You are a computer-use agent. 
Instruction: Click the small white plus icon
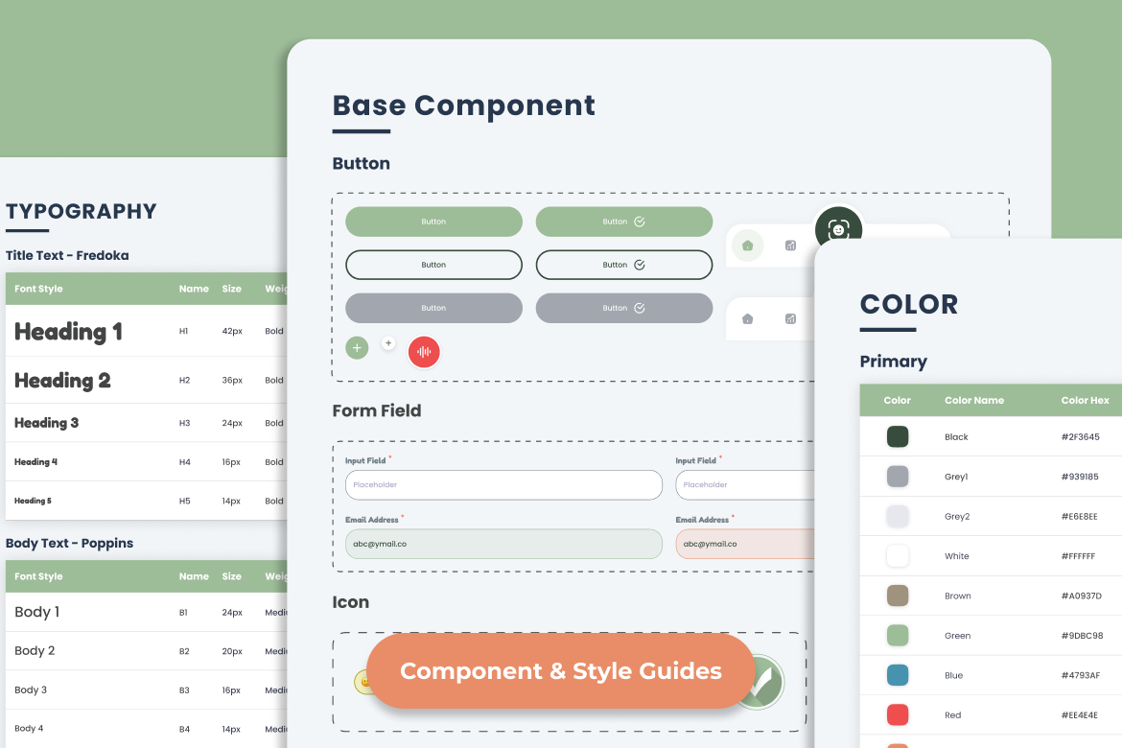point(388,342)
